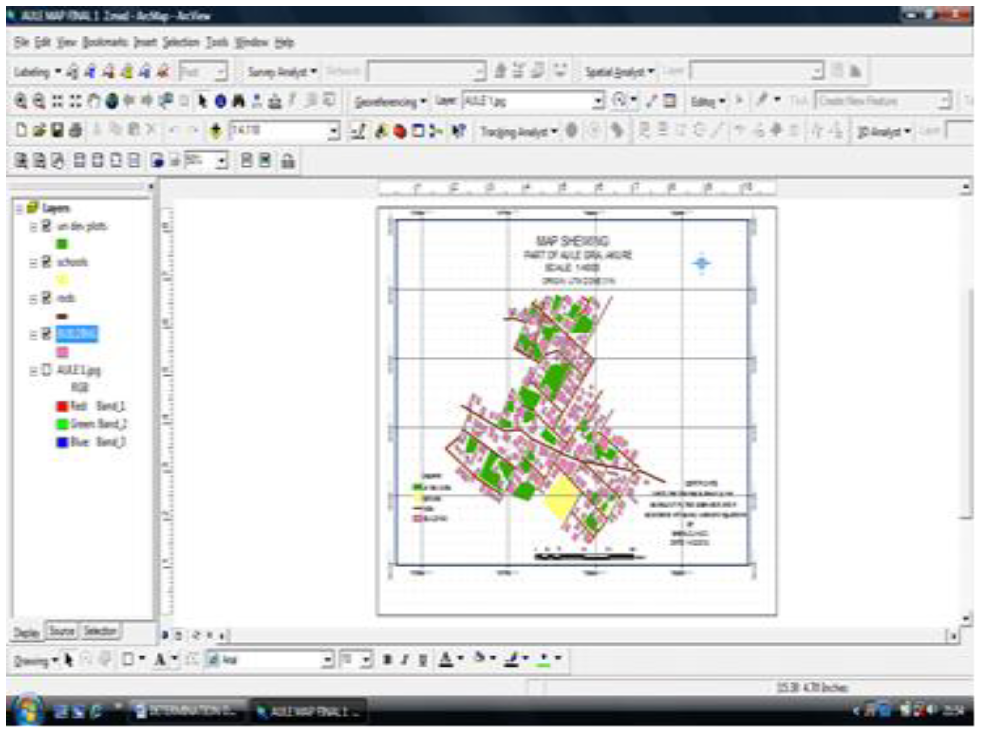Check the AULE1.jpg layer checkbox
The width and height of the screenshot is (983, 734).
[x=47, y=370]
